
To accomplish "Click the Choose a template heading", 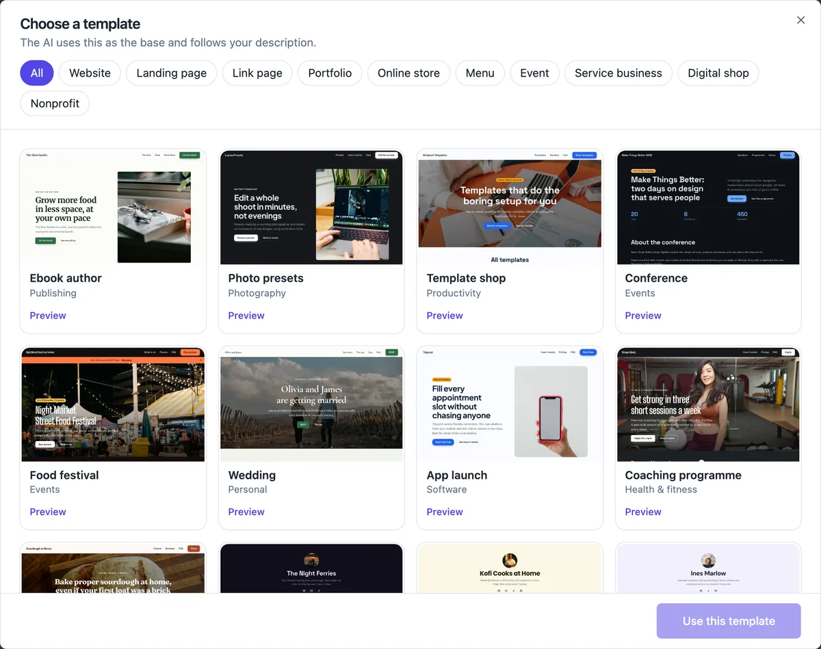I will pos(80,24).
